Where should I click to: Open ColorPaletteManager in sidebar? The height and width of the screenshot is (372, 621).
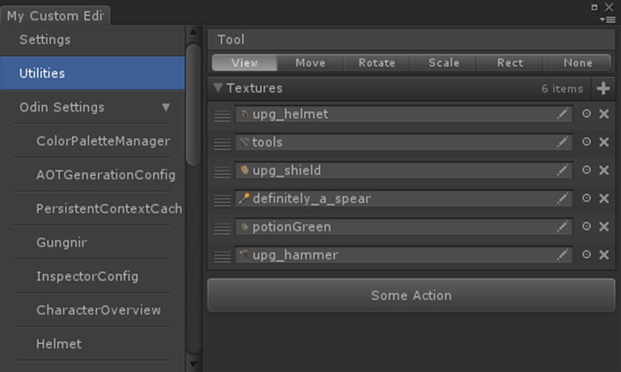(x=103, y=141)
